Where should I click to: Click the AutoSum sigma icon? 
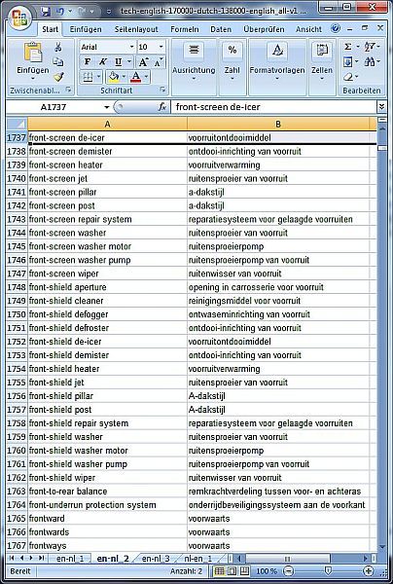pos(347,47)
